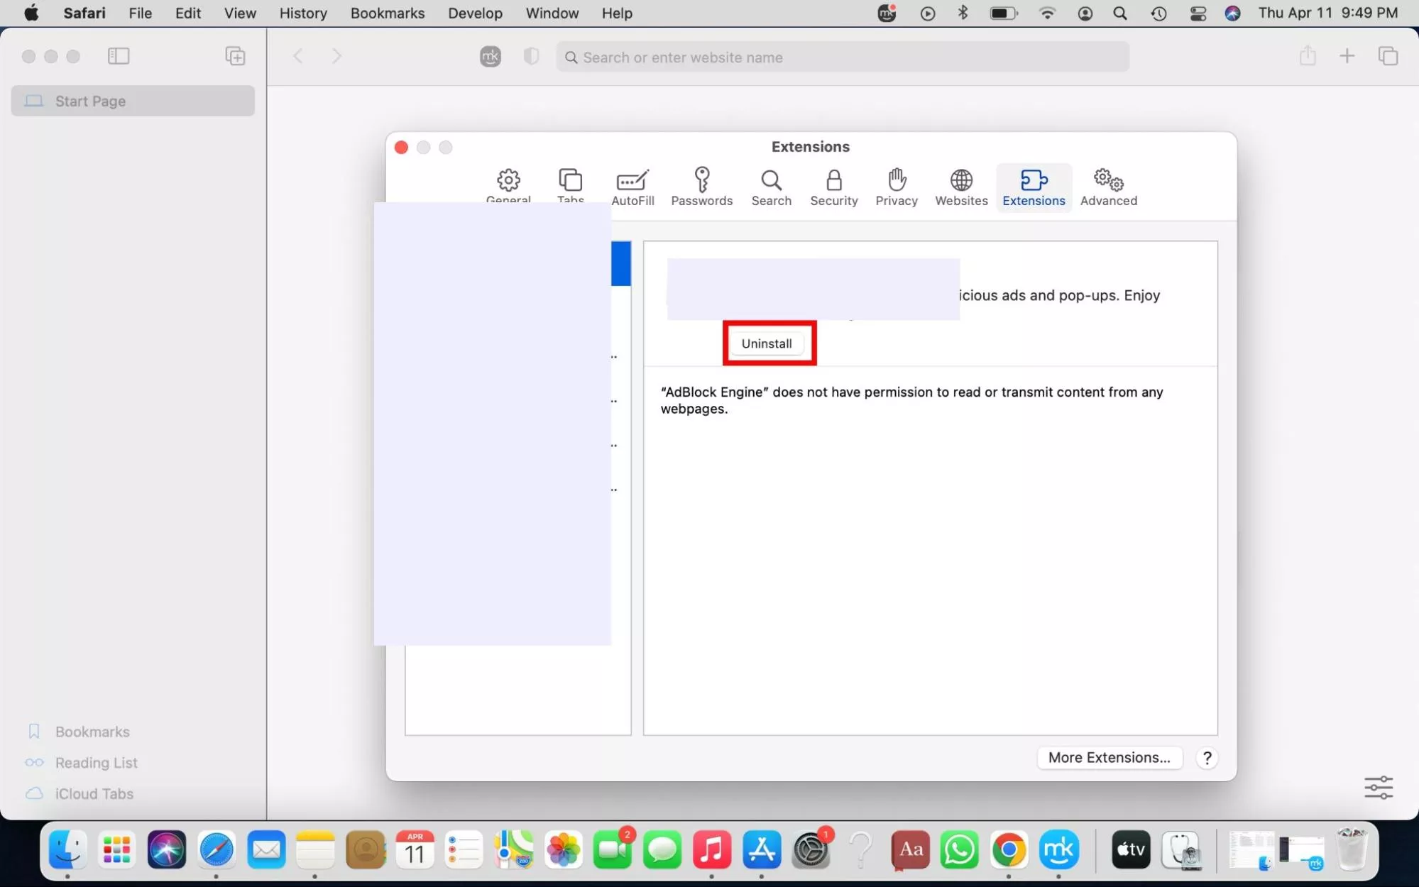Click the Uninstall button

click(767, 343)
